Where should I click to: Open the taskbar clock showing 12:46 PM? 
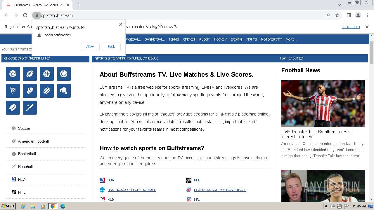pos(359,206)
